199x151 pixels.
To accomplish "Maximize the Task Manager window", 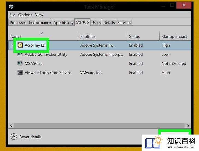I will [172, 5].
